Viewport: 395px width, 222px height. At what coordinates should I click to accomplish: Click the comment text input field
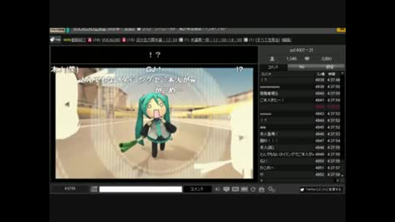pyautogui.click(x=141, y=189)
